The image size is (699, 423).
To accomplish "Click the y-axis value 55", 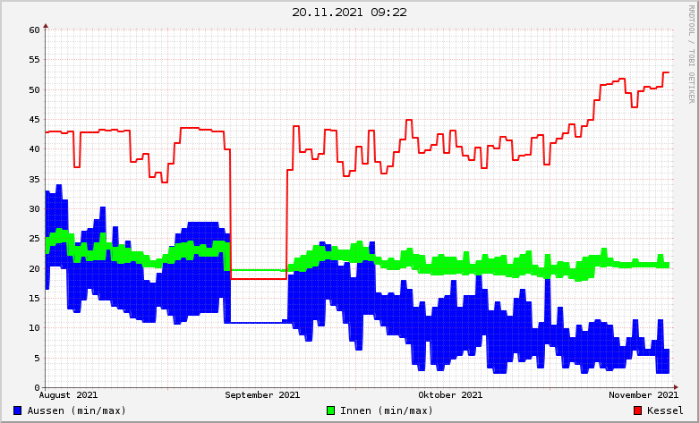I will click(34, 60).
